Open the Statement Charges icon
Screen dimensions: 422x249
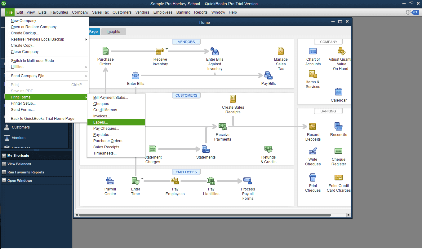(153, 149)
